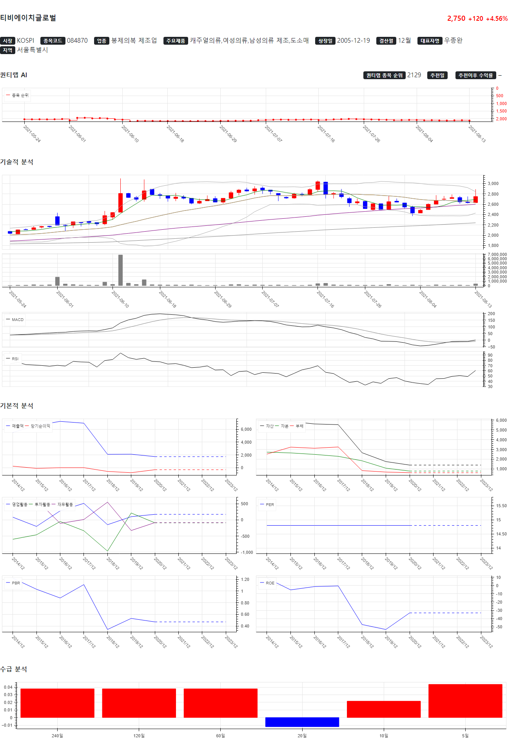Click the 업종 badge
508x742 pixels.
tap(102, 41)
